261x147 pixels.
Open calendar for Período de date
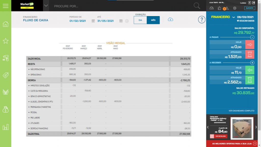point(93,21)
